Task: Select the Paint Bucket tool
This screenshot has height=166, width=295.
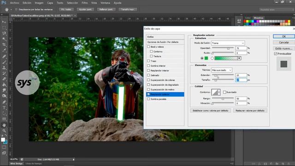Action: (x=4, y=85)
